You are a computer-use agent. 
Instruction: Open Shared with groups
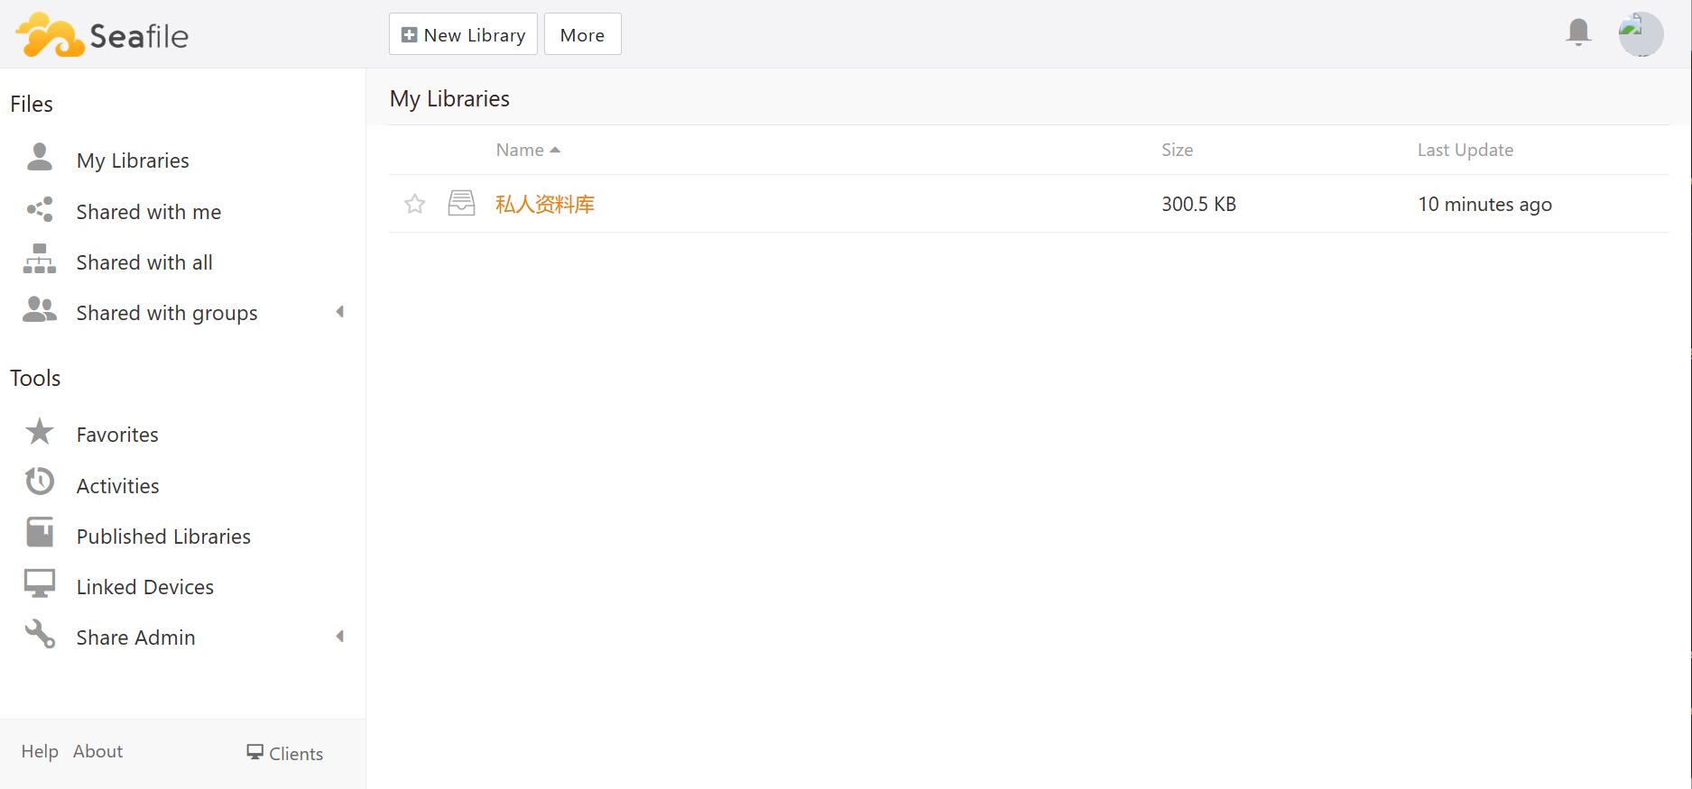(167, 313)
